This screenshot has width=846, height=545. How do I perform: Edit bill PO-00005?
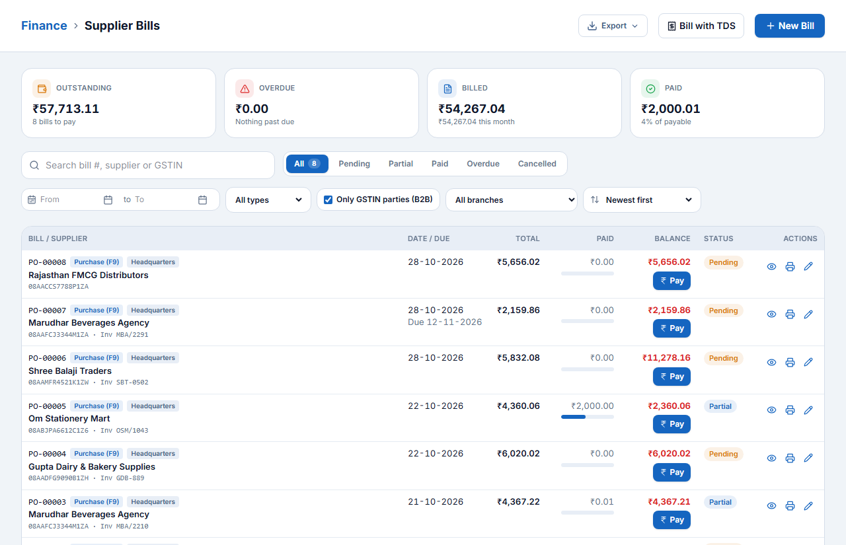point(808,410)
